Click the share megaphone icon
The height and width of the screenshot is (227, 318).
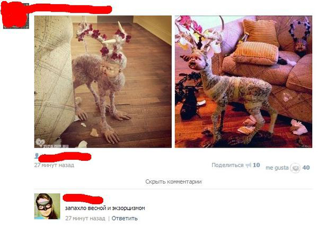(248, 166)
